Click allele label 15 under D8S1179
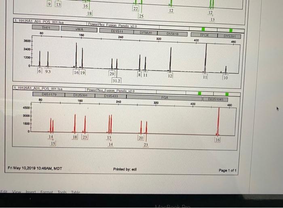The image size is (283, 208). (53, 144)
